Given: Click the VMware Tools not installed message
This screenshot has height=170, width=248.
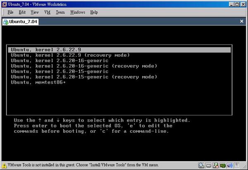Looking at the screenshot, I should (x=83, y=165).
